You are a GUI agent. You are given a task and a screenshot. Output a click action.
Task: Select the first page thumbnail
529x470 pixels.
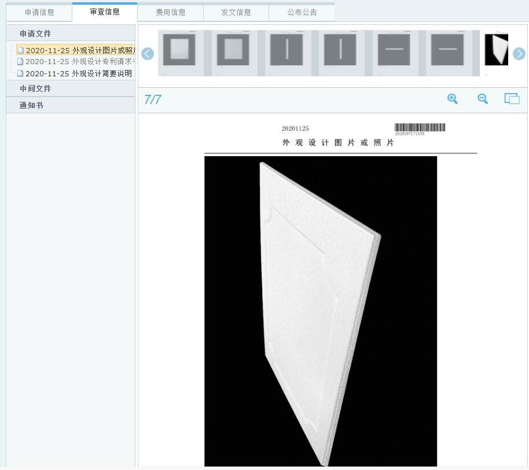click(179, 52)
